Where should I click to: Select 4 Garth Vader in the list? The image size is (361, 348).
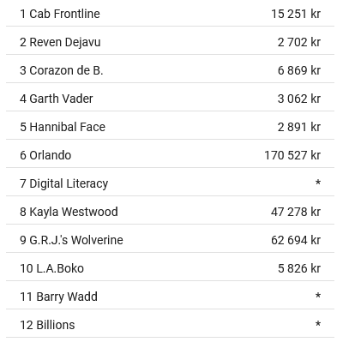click(170, 97)
